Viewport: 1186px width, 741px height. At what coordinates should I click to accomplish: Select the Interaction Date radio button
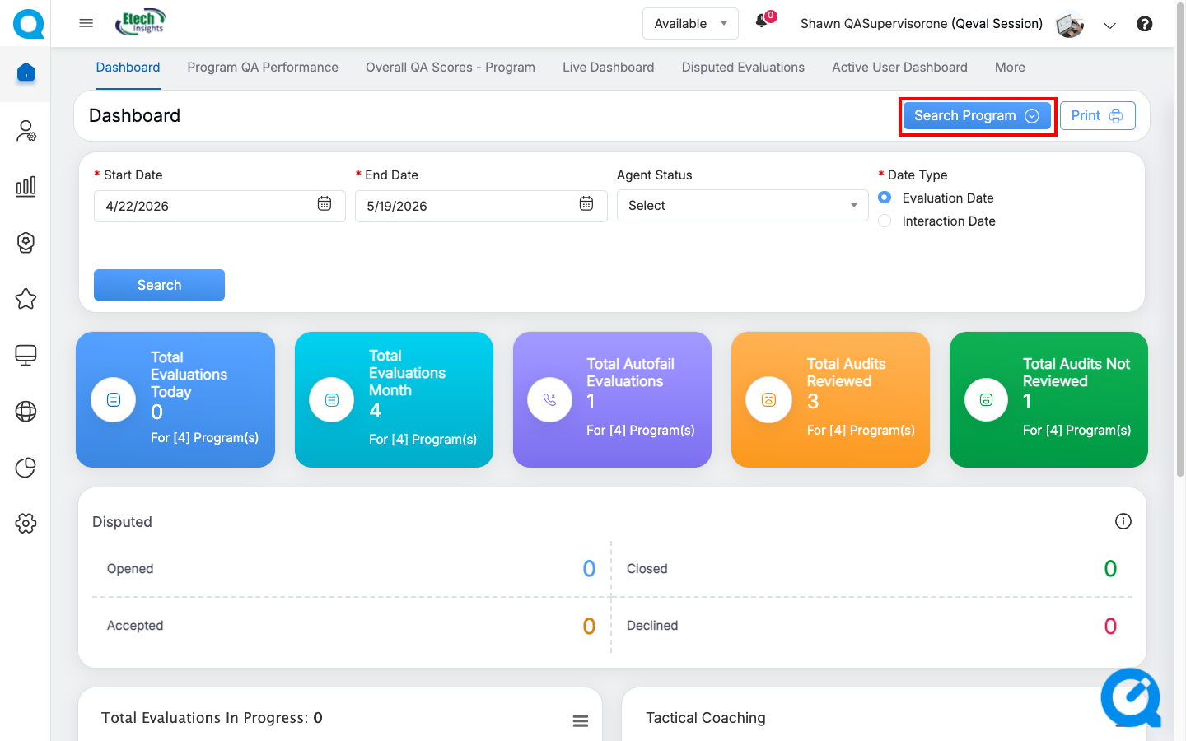pos(885,221)
